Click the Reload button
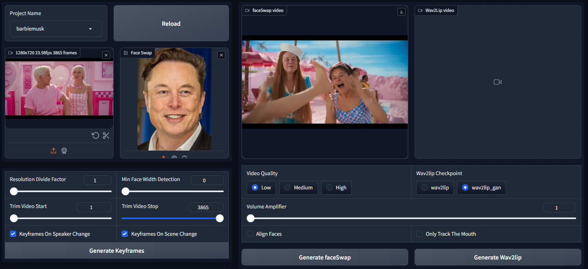Screen dimensions: 588x269 pyautogui.click(x=171, y=23)
